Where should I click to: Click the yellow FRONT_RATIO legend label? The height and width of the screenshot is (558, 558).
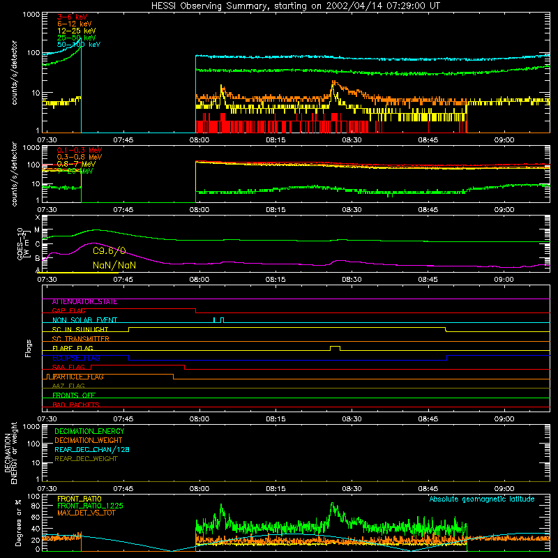tap(80, 499)
